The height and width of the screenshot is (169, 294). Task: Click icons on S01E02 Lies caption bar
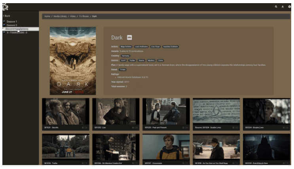point(135,128)
